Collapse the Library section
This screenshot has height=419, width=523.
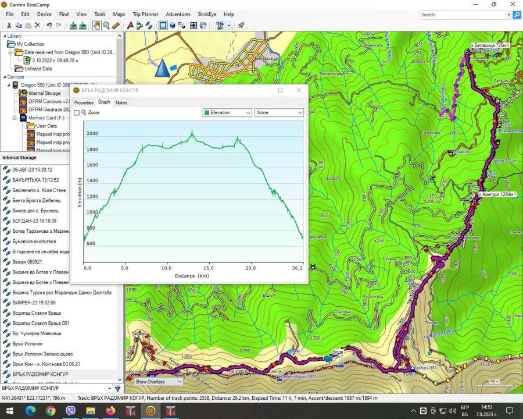click(x=5, y=36)
